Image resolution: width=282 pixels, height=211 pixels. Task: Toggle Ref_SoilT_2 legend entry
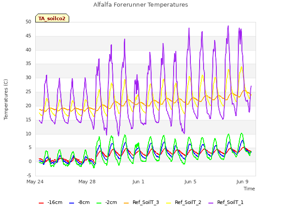click(184, 202)
